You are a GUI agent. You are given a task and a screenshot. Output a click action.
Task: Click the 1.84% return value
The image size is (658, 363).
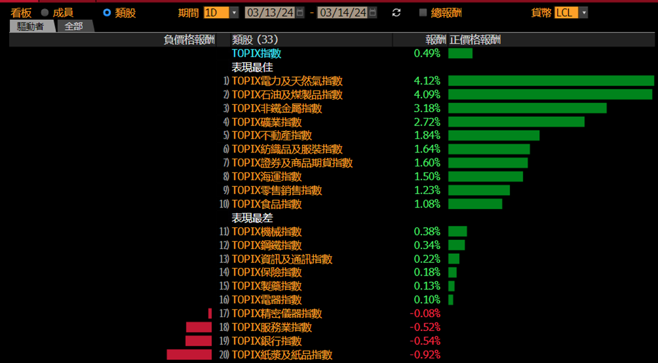[x=427, y=136]
